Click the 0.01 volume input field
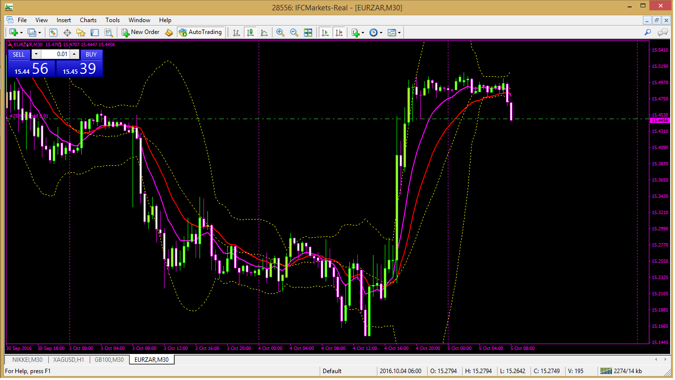 55,54
